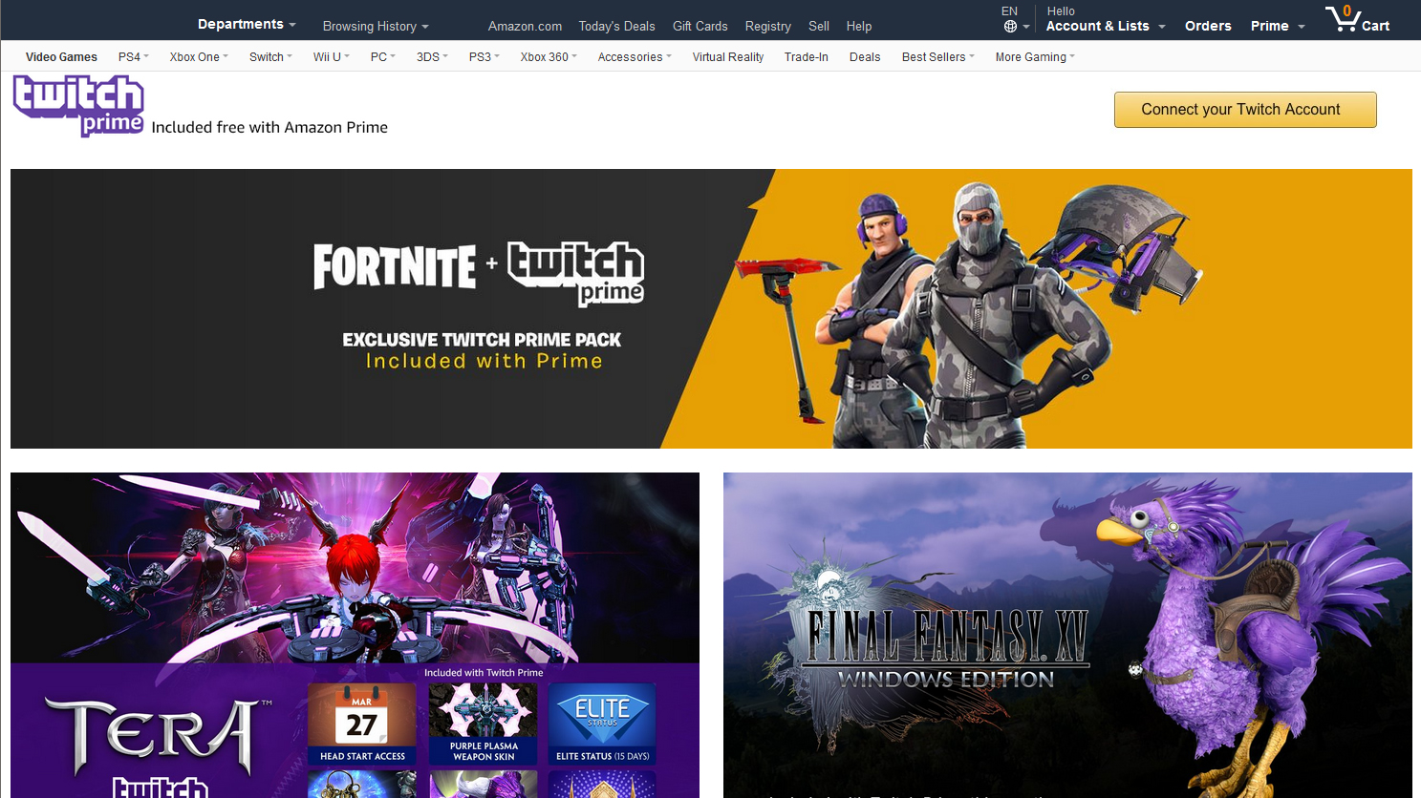Screen dimensions: 1421x798
Task: Open Today's Deals link
Action: tap(616, 26)
